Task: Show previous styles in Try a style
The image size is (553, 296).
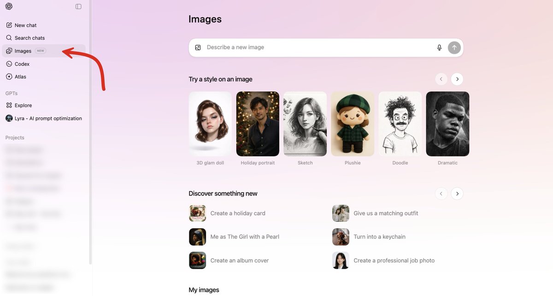Action: tap(441, 79)
